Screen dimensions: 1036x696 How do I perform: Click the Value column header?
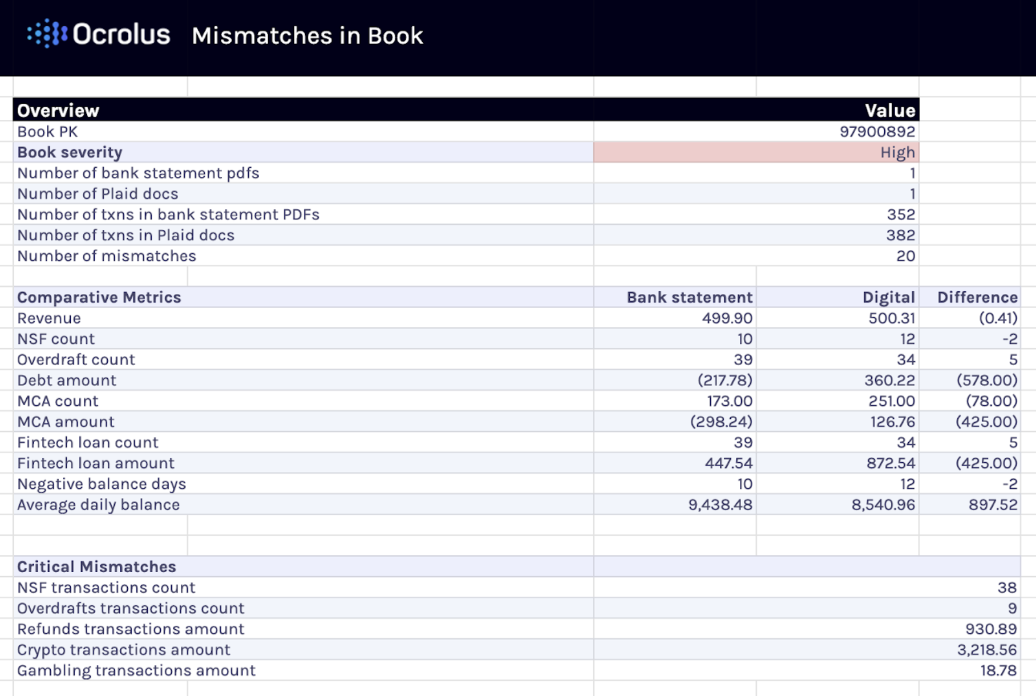point(890,110)
